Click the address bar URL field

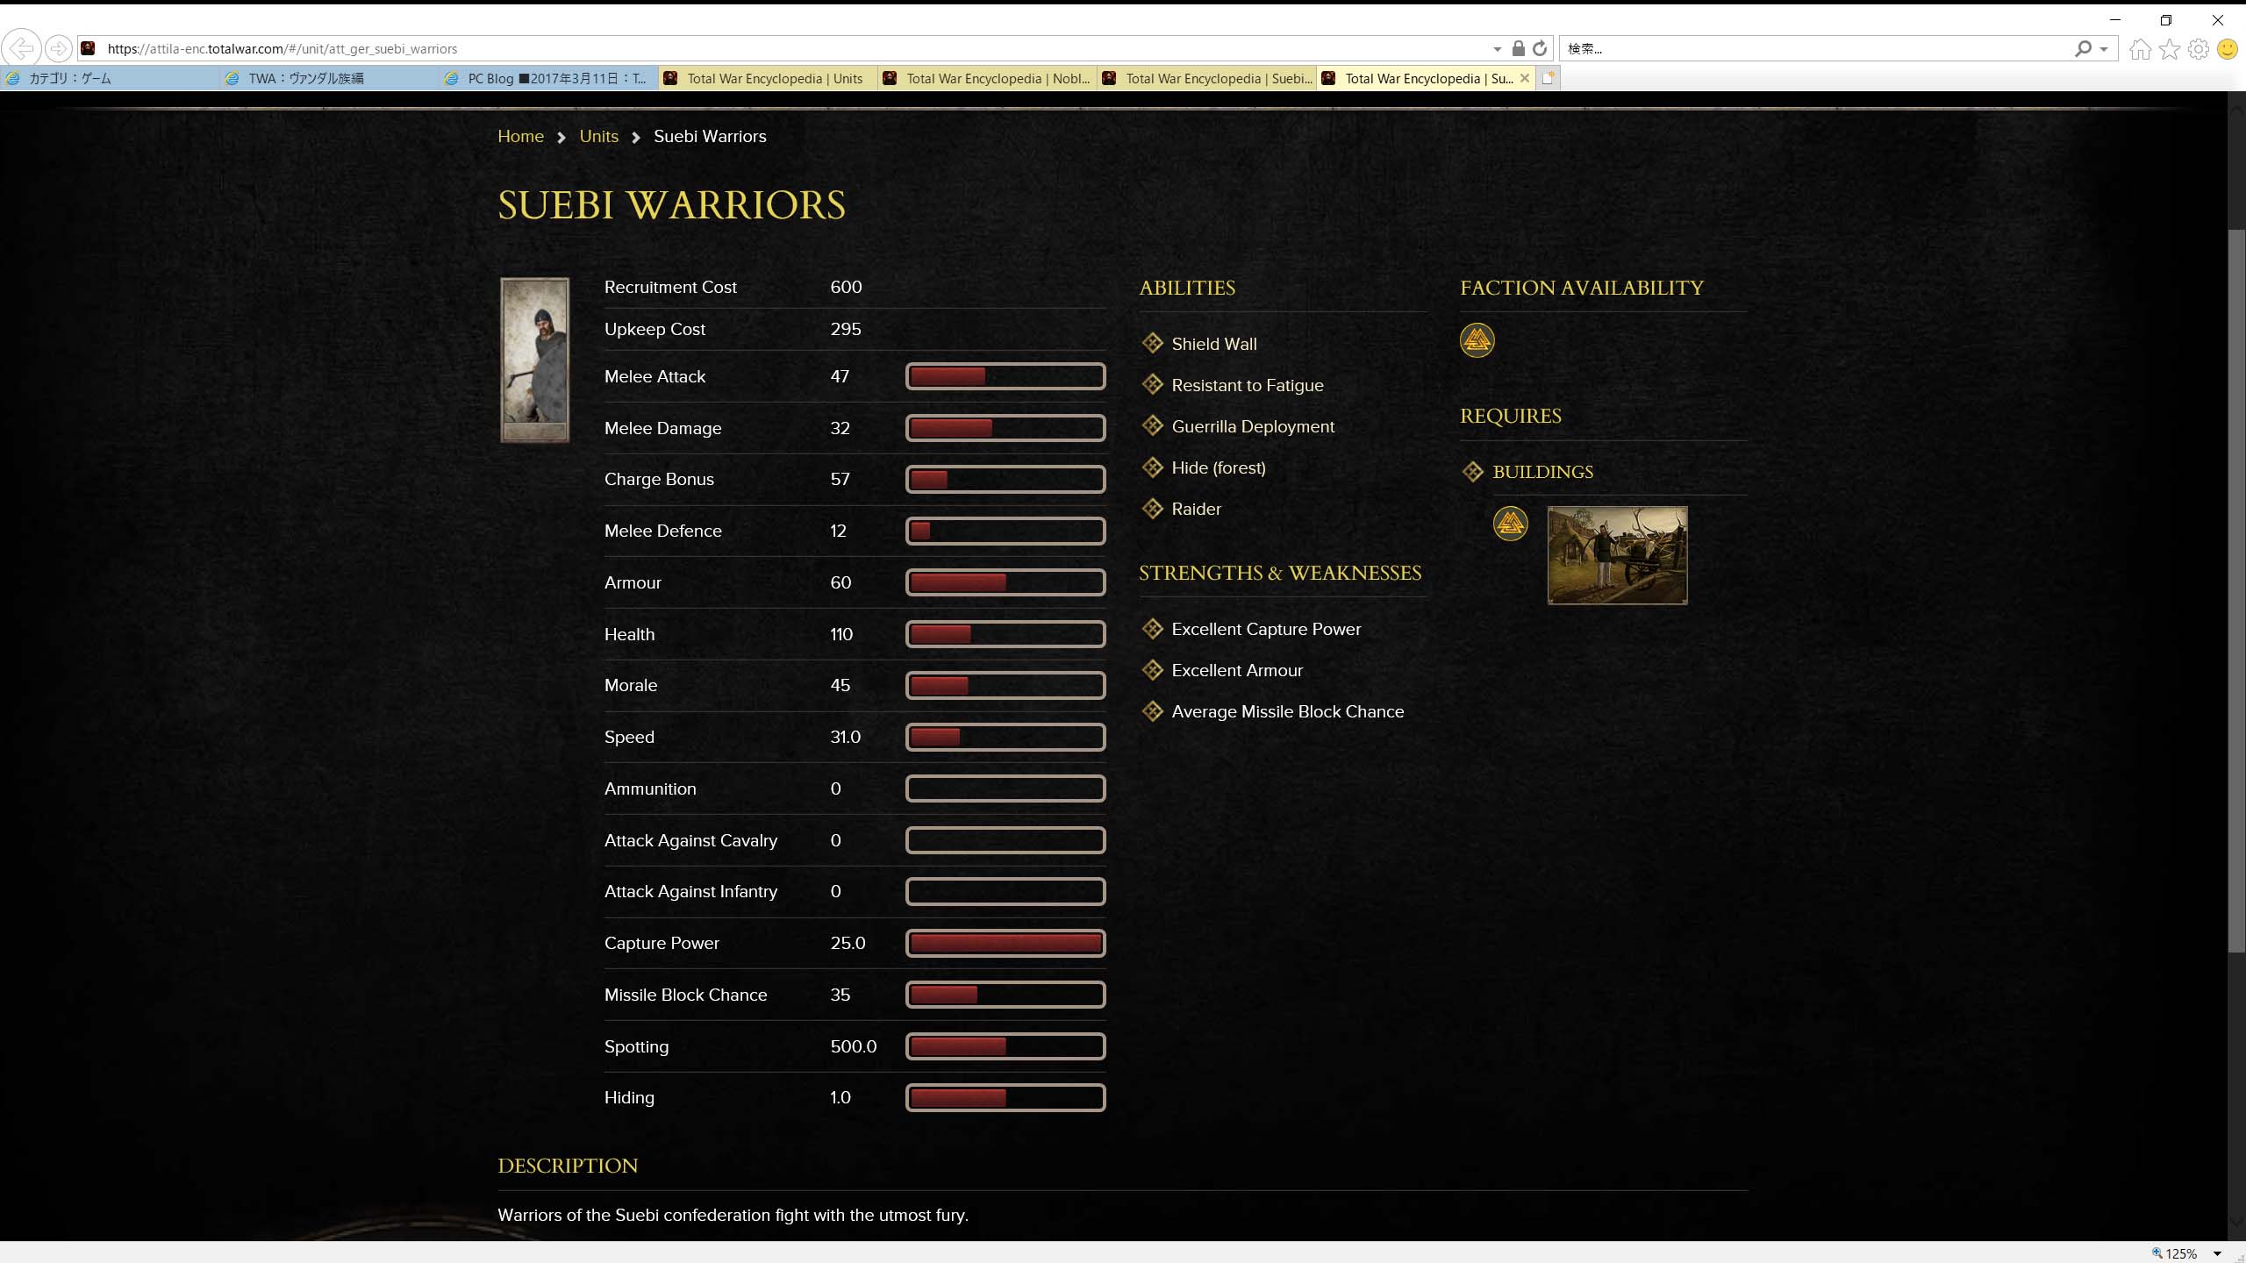[790, 49]
